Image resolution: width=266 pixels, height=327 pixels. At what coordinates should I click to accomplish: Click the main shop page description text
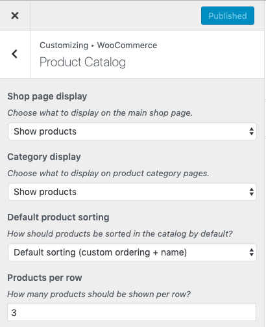[100, 113]
